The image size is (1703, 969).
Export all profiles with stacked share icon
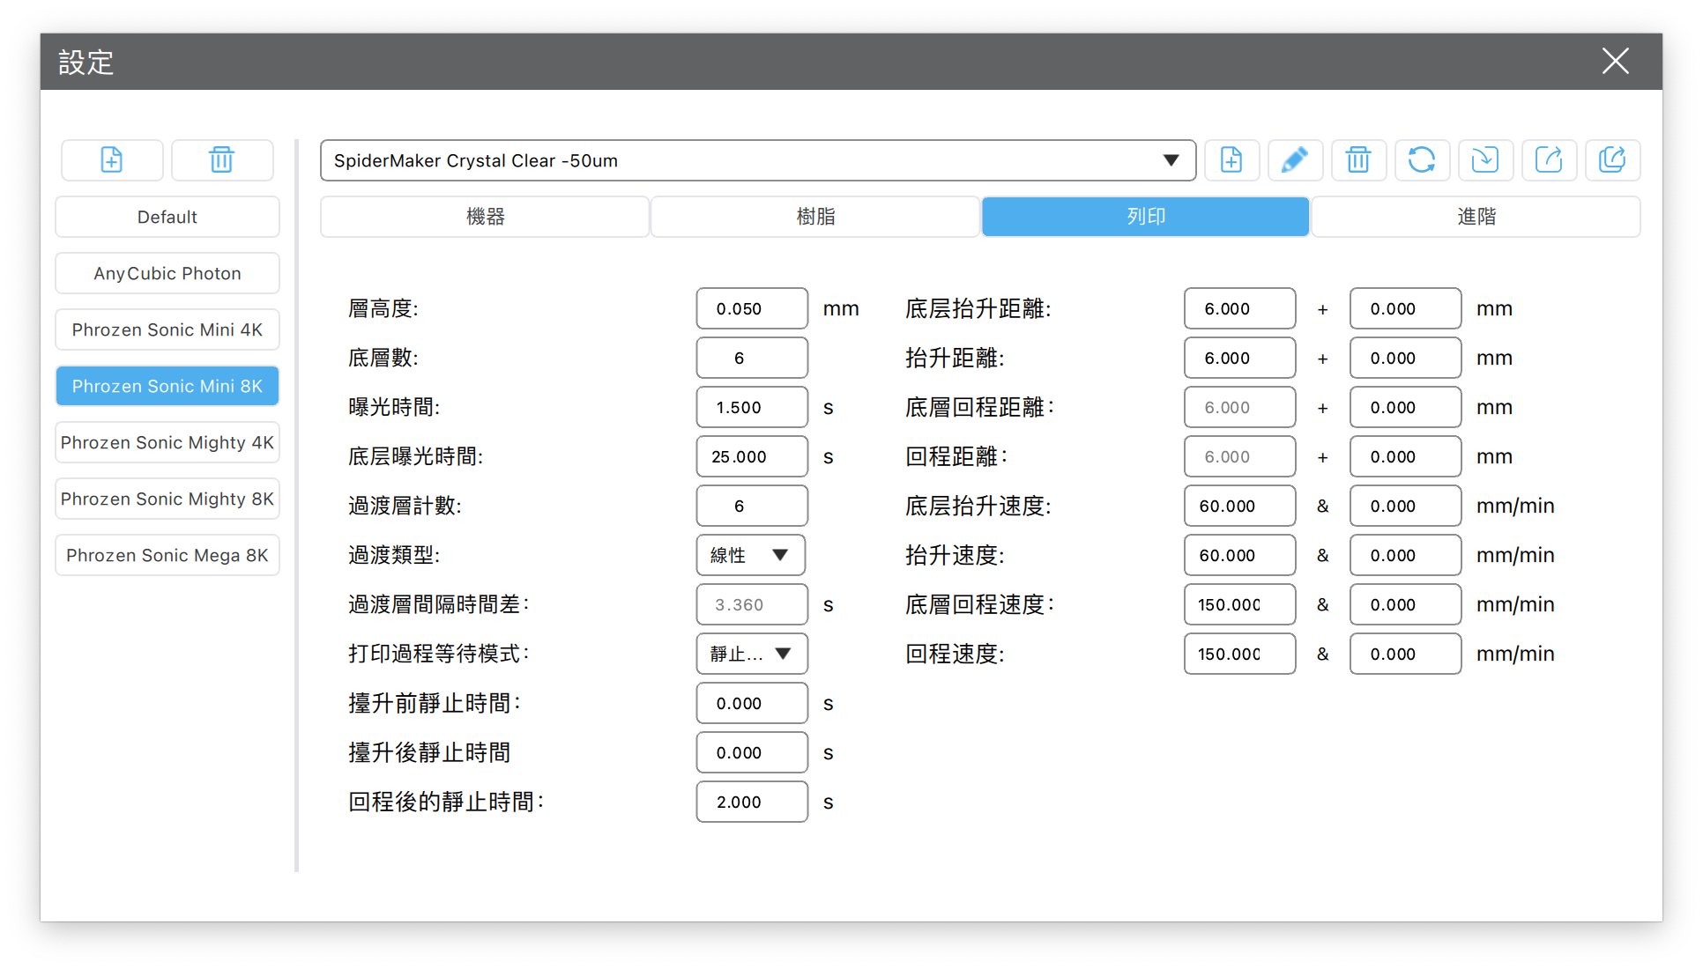click(1612, 160)
